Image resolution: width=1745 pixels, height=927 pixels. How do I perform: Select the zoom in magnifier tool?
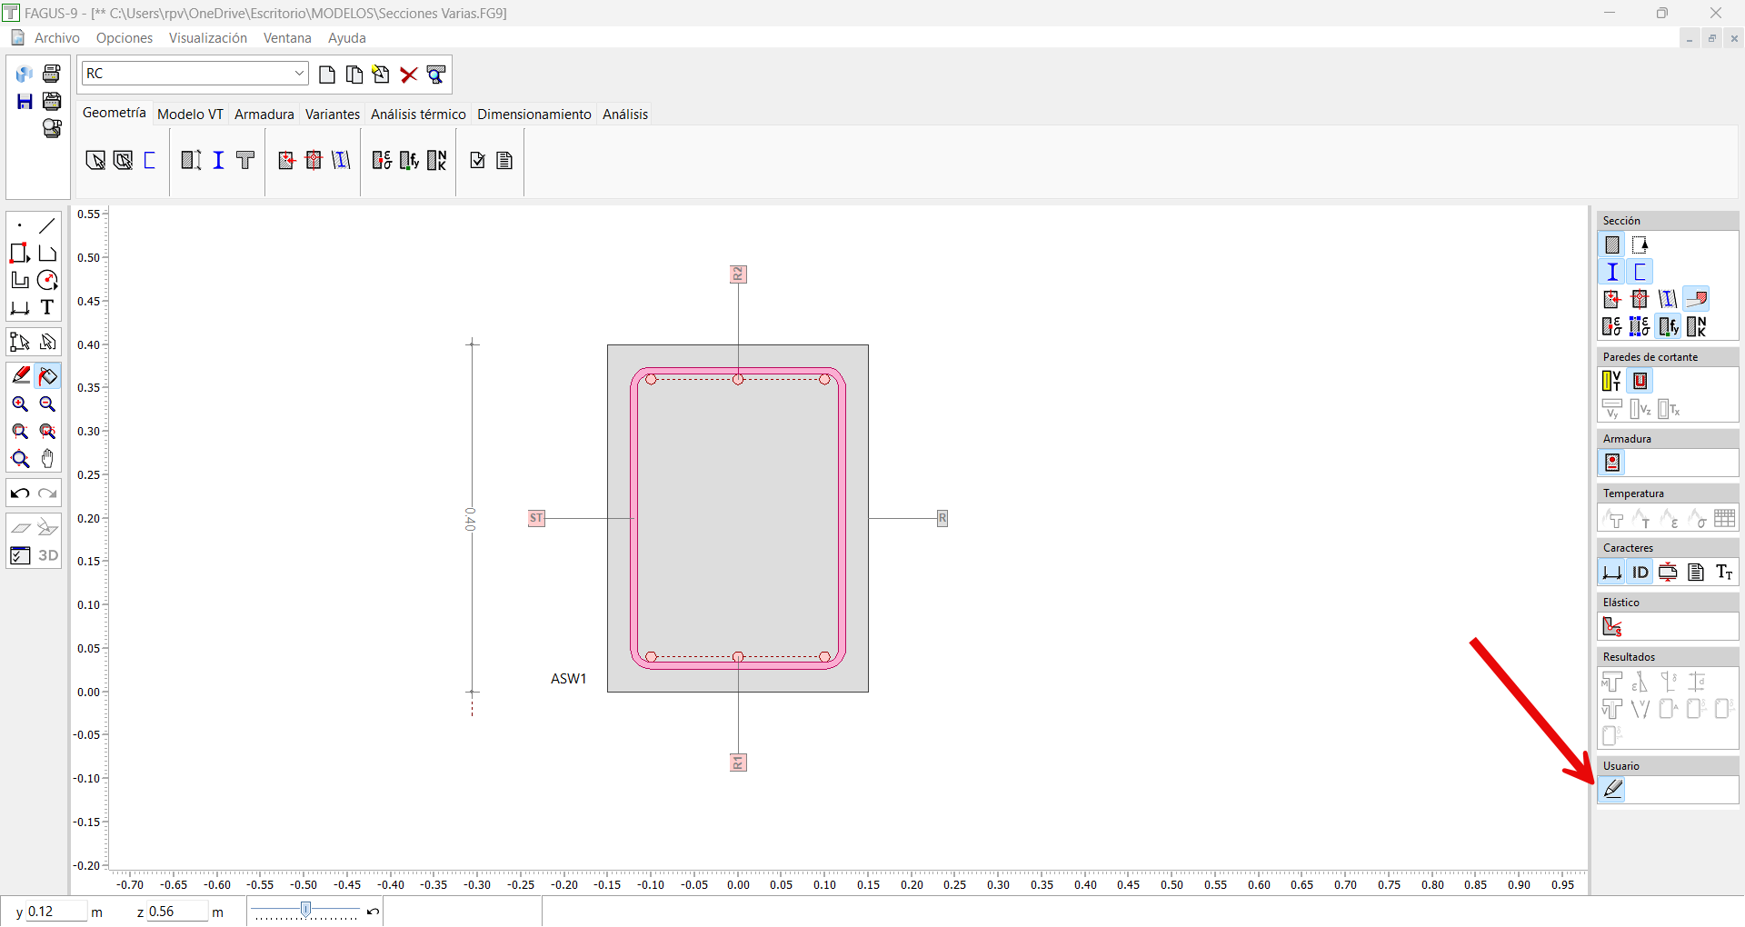pyautogui.click(x=20, y=404)
